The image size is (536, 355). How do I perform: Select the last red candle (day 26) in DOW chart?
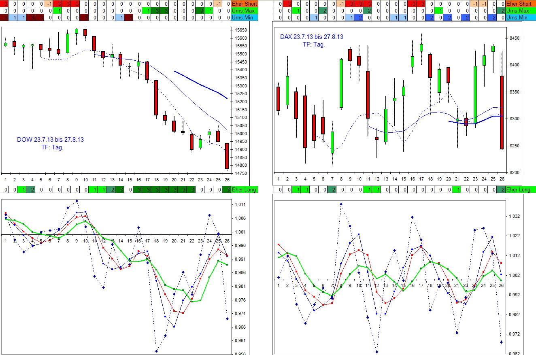[x=227, y=156]
